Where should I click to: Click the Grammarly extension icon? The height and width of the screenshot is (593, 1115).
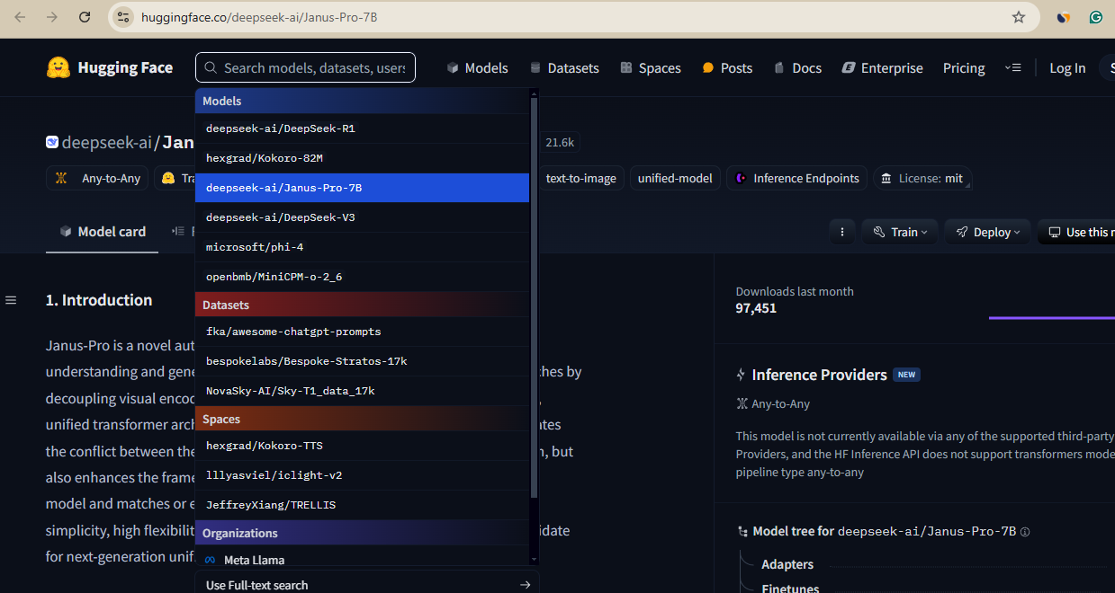1096,16
